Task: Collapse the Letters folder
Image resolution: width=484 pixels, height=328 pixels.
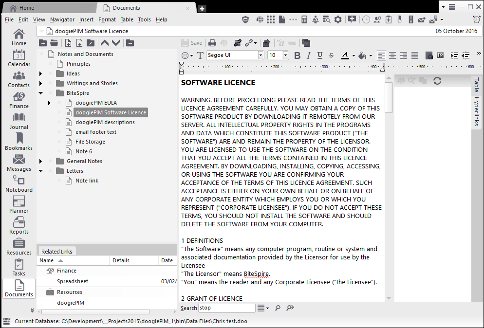Action: tap(40, 171)
